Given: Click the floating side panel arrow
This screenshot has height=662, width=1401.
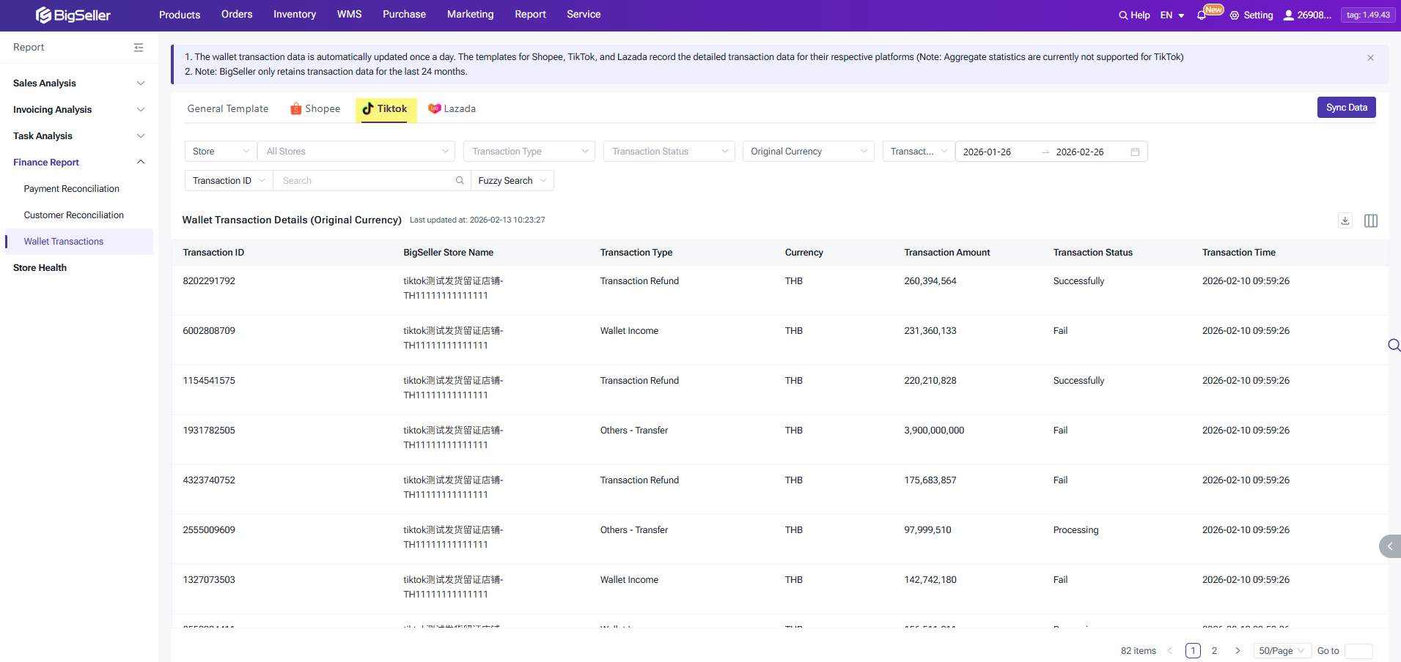Looking at the screenshot, I should pyautogui.click(x=1389, y=546).
